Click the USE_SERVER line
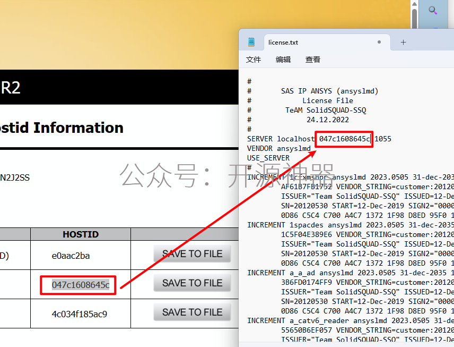Image resolution: width=454 pixels, height=347 pixels. tap(268, 158)
